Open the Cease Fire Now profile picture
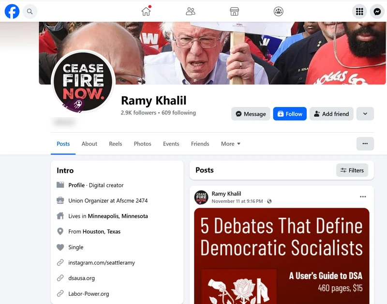The width and height of the screenshot is (387, 304). (x=83, y=82)
